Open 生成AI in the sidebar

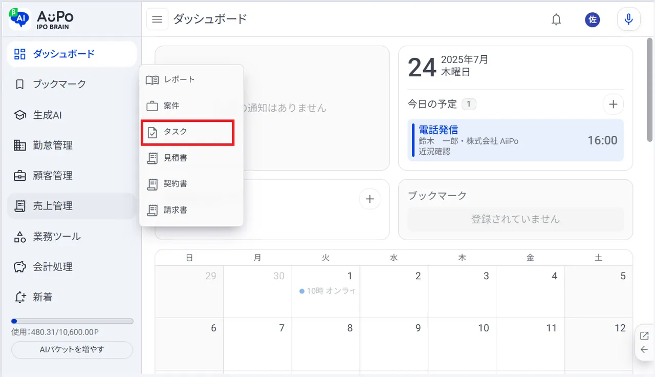pos(72,115)
